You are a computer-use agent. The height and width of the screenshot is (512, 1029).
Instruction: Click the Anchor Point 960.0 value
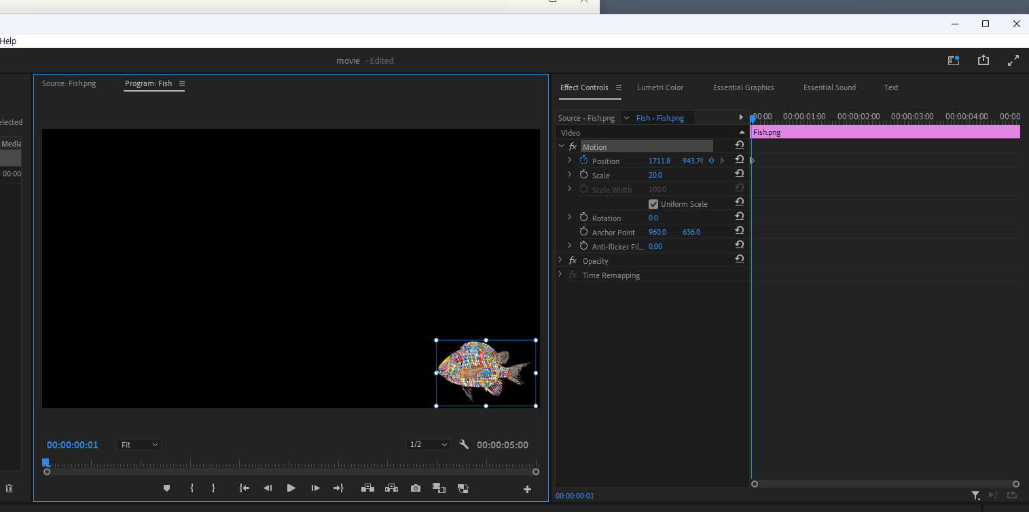point(657,232)
